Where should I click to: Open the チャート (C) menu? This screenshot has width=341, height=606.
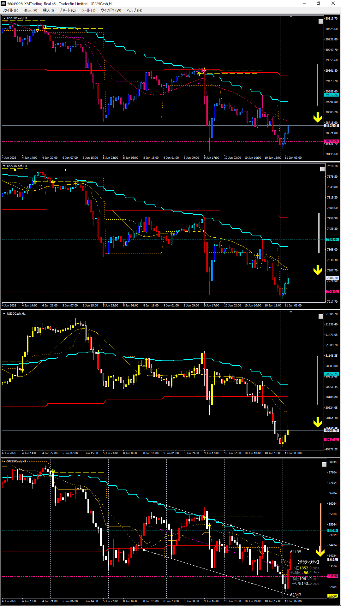tap(68, 10)
